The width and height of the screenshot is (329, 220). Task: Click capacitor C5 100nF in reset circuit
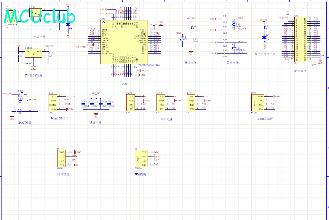pyautogui.click(x=191, y=40)
